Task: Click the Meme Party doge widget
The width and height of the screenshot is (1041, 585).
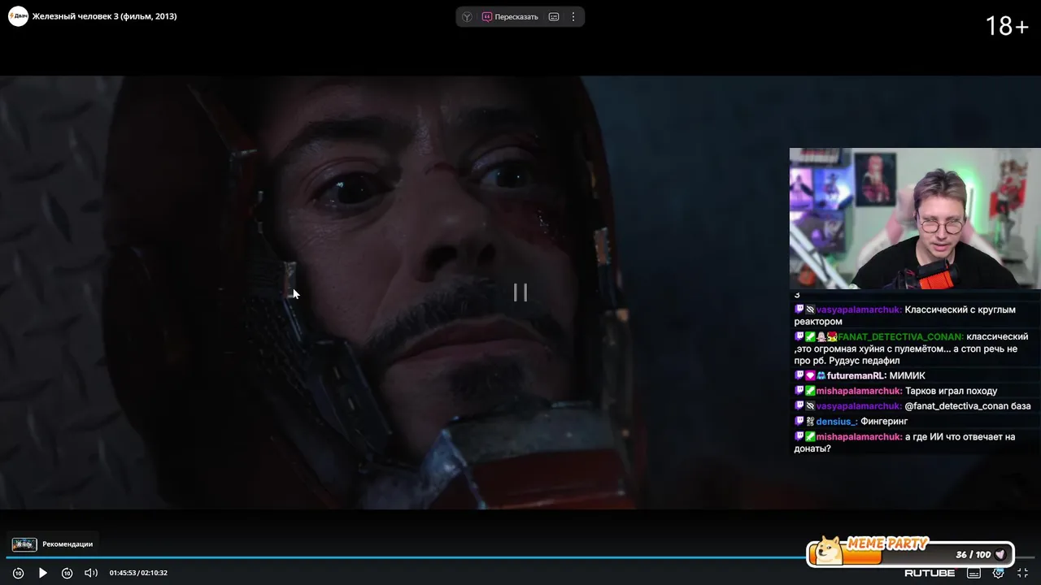Action: 911,552
